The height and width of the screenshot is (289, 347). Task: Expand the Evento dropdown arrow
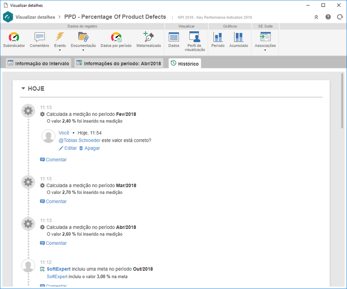pyautogui.click(x=60, y=51)
